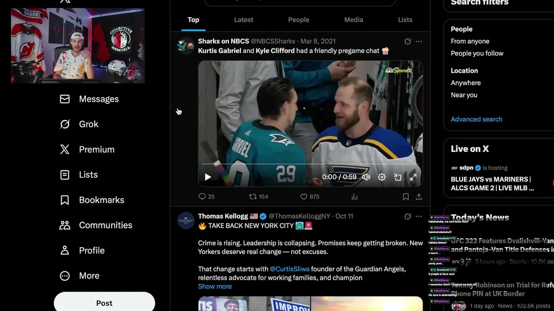Image resolution: width=554 pixels, height=311 pixels.
Task: Open more options on Sharks on NBCS post
Action: 419,41
